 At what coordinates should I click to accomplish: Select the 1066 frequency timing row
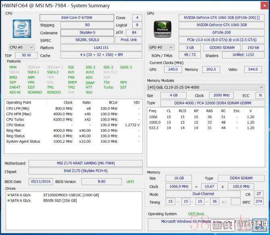[x=206, y=117]
